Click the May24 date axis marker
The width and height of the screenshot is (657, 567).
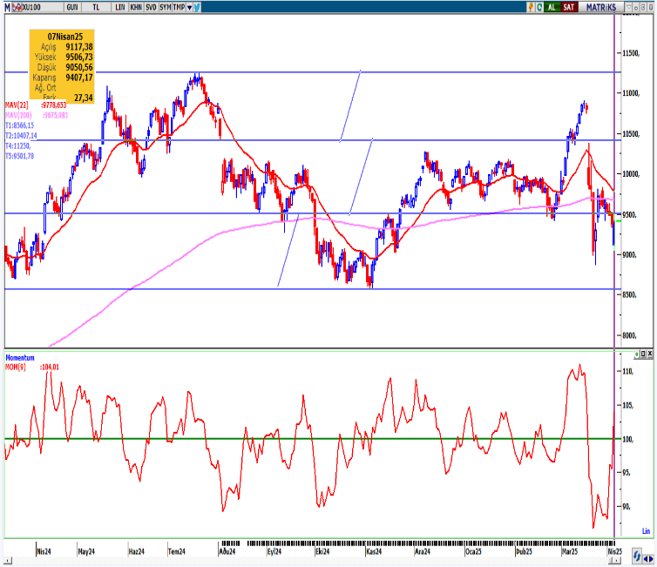point(86,551)
